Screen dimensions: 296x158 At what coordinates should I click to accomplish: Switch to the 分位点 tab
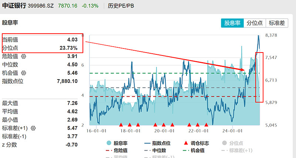coord(255,23)
